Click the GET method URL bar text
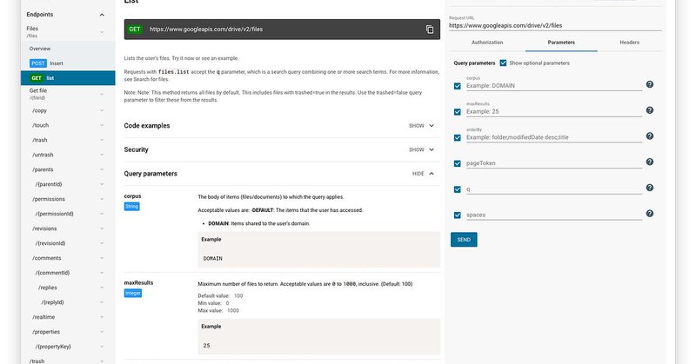696x364 pixels. (x=206, y=30)
